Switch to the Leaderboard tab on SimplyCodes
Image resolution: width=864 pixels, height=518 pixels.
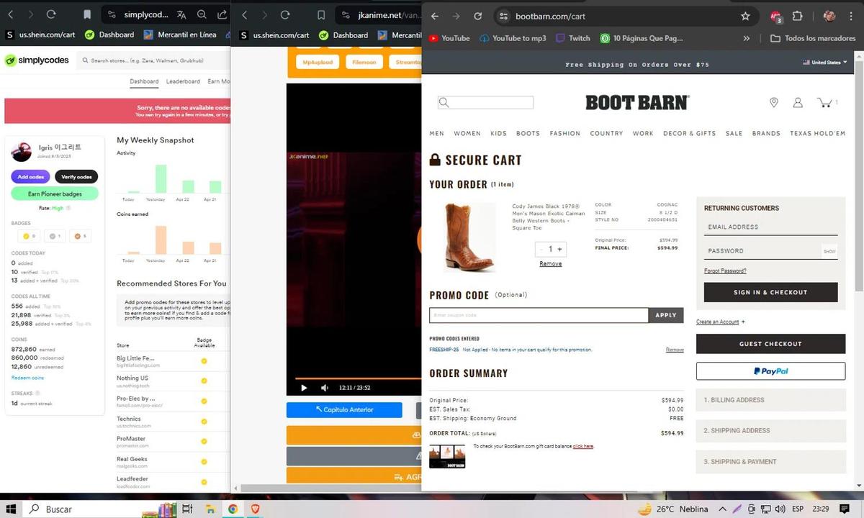pos(181,81)
